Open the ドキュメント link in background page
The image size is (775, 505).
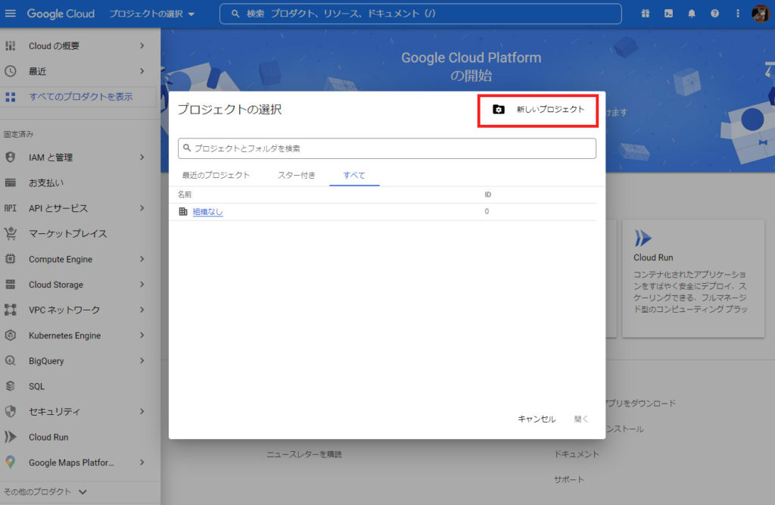pyautogui.click(x=577, y=454)
